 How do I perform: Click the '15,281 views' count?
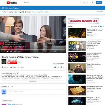click(59, 64)
